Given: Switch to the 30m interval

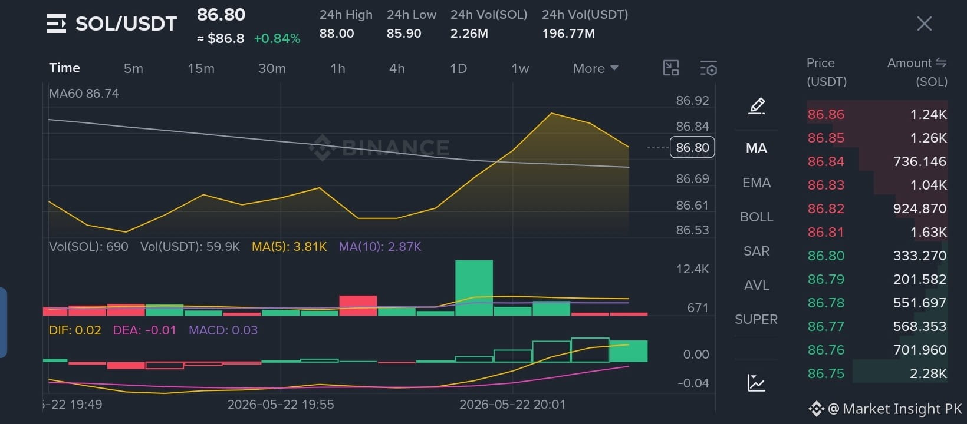Looking at the screenshot, I should point(272,68).
